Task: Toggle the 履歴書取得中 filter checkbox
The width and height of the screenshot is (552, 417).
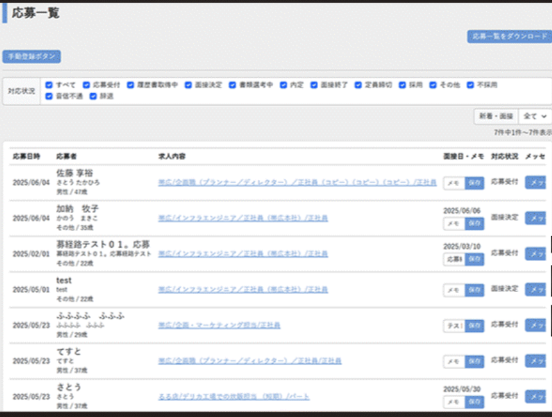Action: 131,85
